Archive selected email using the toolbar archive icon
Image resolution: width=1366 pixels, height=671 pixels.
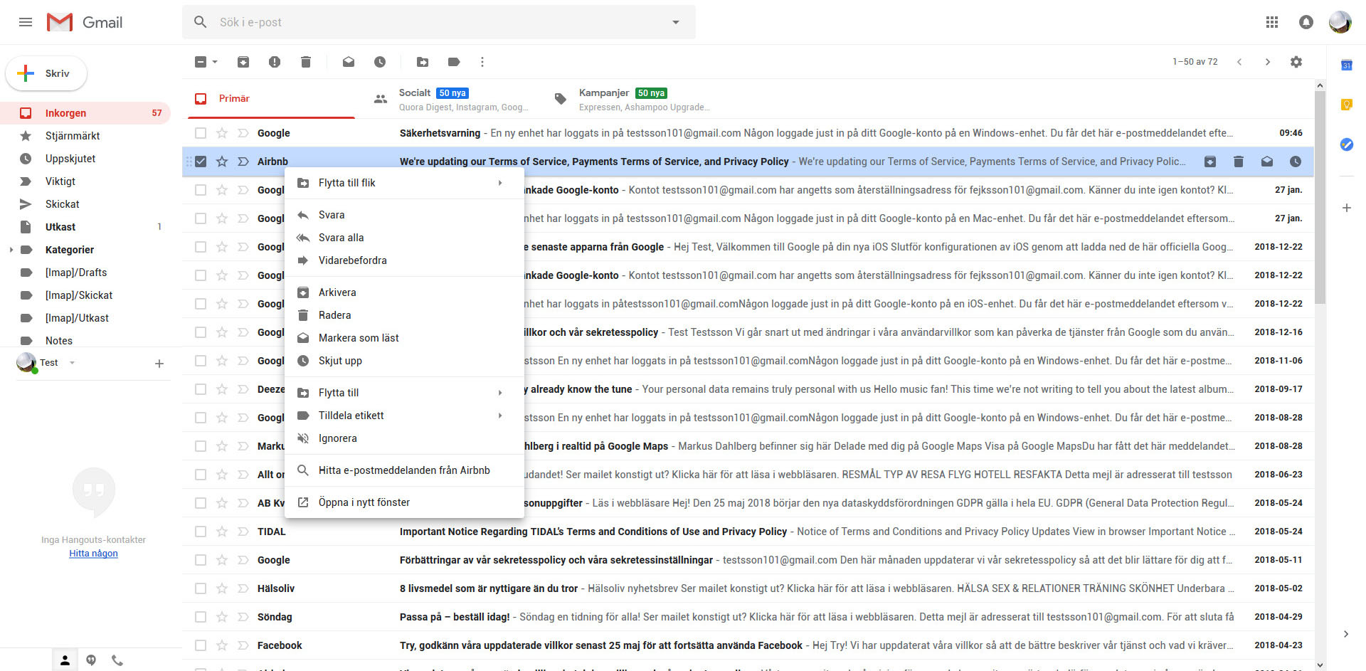click(243, 62)
